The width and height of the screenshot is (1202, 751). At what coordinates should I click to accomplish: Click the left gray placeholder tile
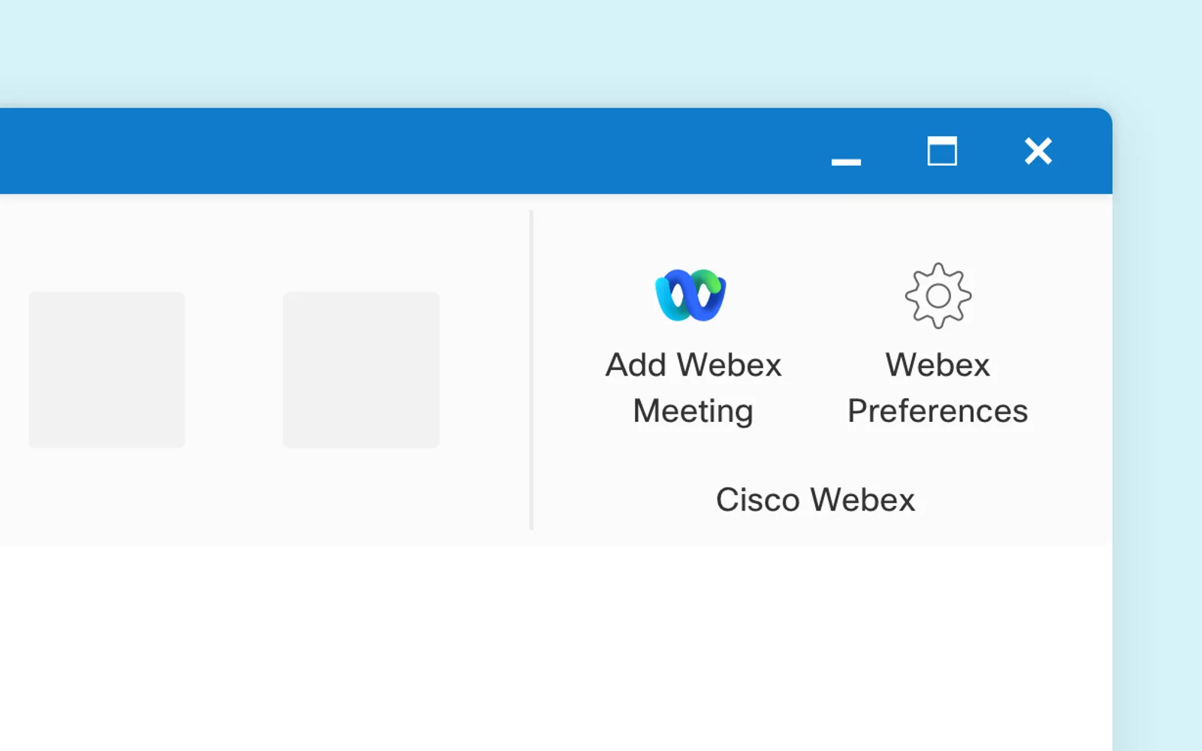point(107,370)
